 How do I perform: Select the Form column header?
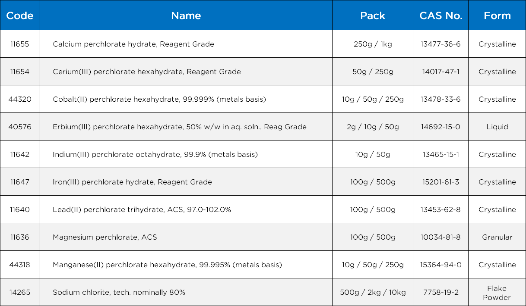(497, 16)
